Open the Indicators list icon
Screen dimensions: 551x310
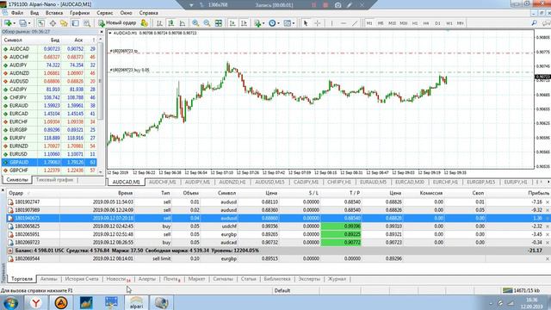click(x=257, y=23)
